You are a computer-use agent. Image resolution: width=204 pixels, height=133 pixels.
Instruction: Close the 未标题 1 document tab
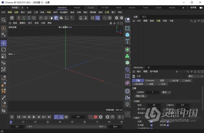coord(22,8)
